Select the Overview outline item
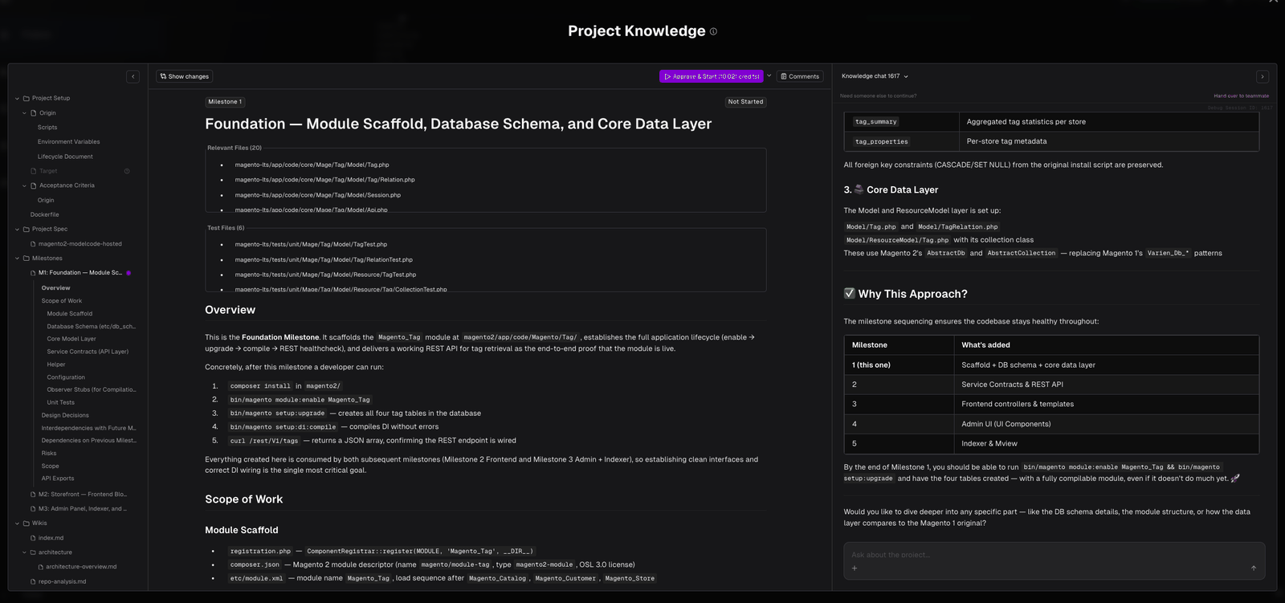This screenshot has height=603, width=1285. (56, 288)
